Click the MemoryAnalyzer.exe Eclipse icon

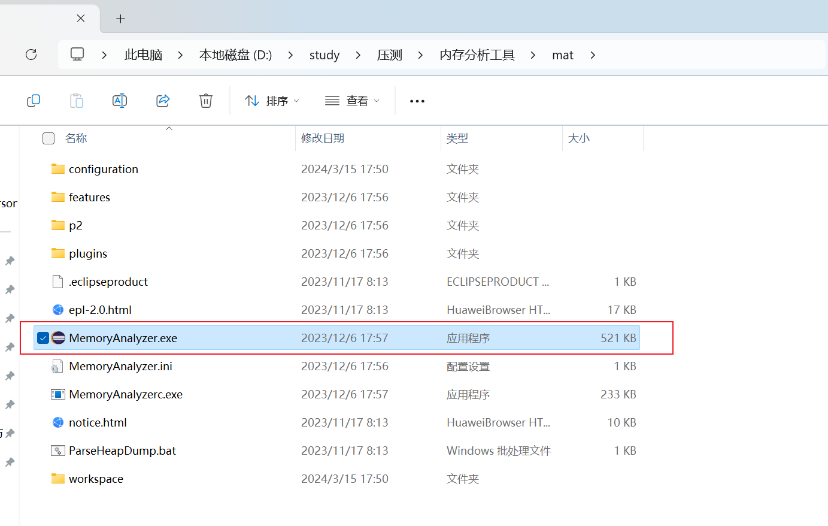click(x=58, y=338)
